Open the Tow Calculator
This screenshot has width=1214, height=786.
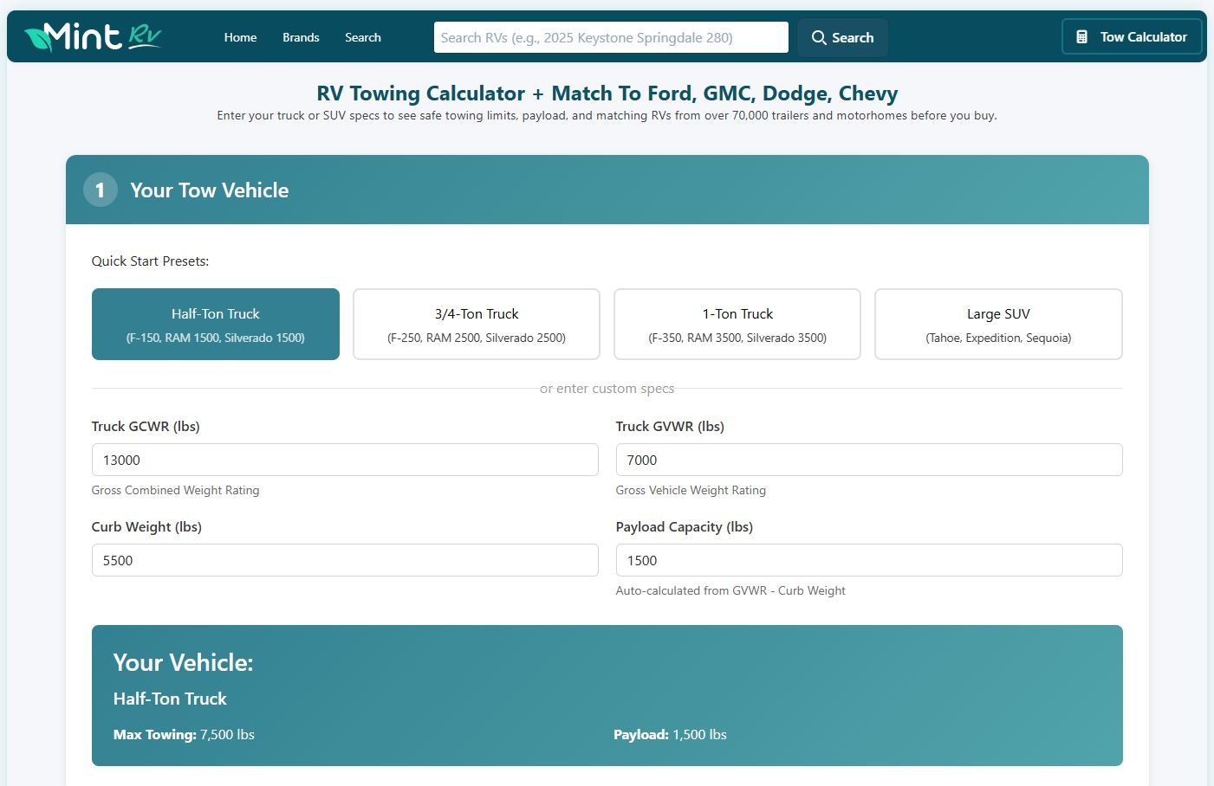click(1132, 36)
